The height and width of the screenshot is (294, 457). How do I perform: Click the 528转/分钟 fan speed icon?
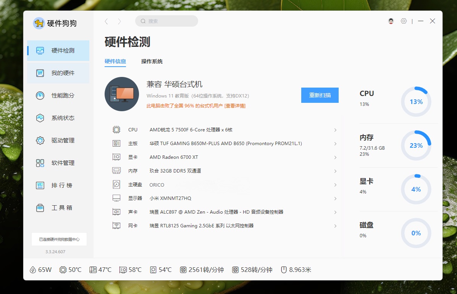click(x=236, y=270)
